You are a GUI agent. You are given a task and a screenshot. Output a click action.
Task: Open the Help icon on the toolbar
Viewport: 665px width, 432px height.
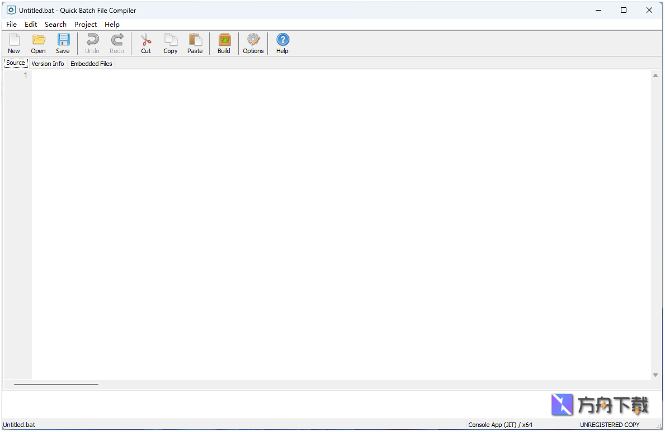click(x=282, y=43)
